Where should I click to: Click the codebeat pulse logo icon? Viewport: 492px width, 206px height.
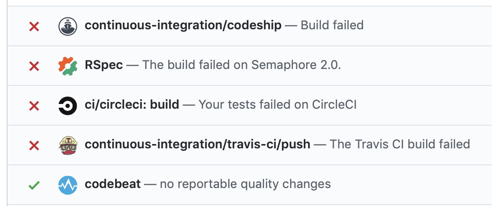tap(67, 185)
